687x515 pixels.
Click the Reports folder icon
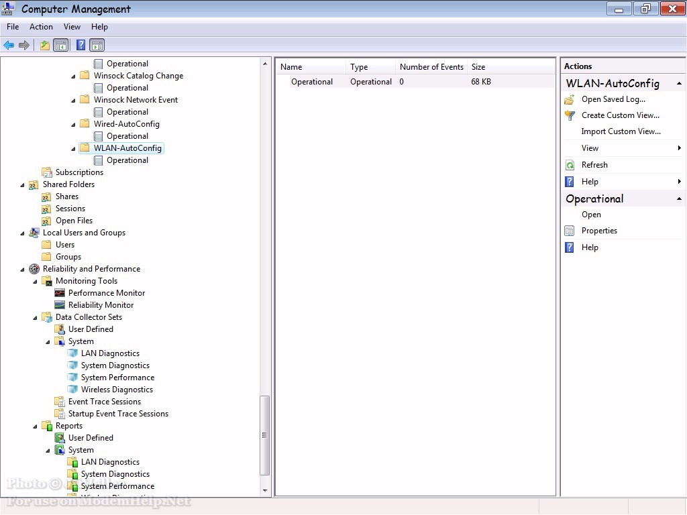pos(47,426)
